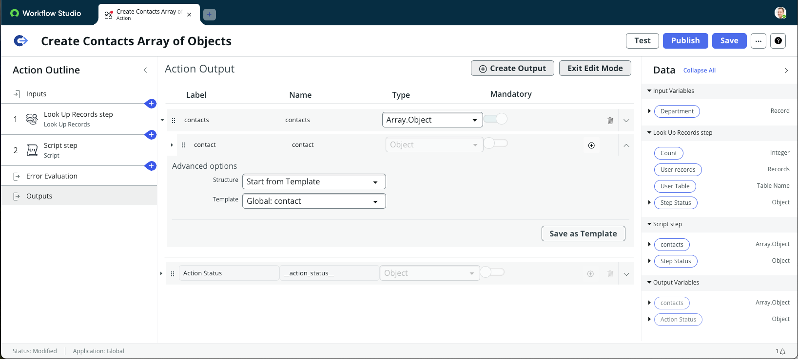Image resolution: width=798 pixels, height=359 pixels.
Task: Collapse the Action Outline panel
Action: pyautogui.click(x=145, y=70)
